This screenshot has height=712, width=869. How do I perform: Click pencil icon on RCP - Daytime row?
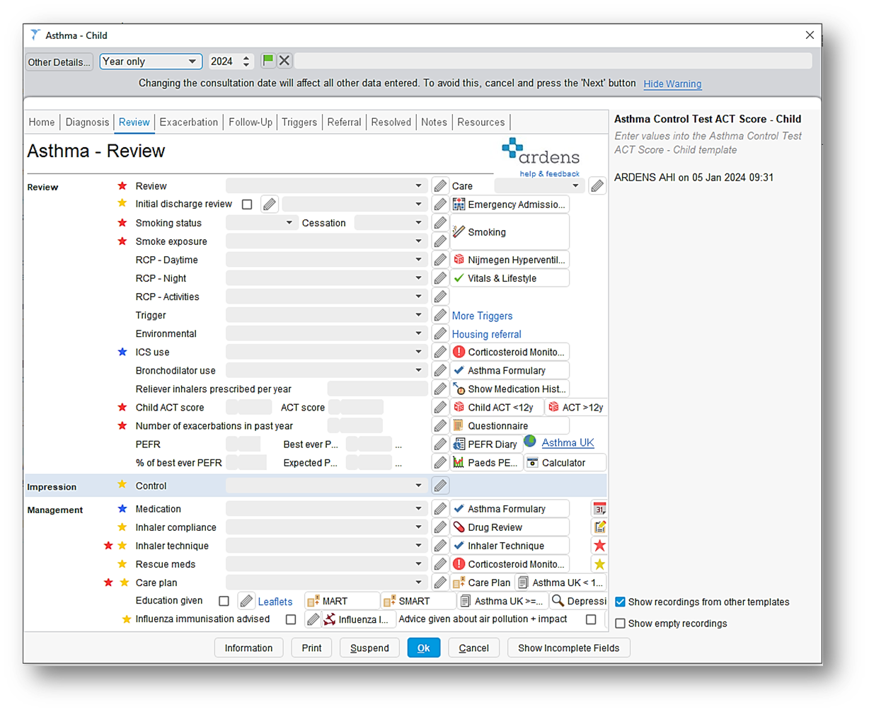440,260
